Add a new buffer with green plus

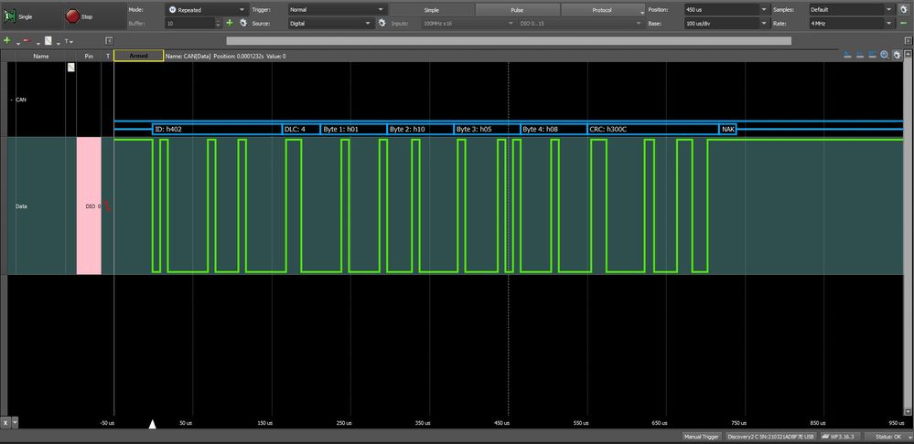click(229, 23)
